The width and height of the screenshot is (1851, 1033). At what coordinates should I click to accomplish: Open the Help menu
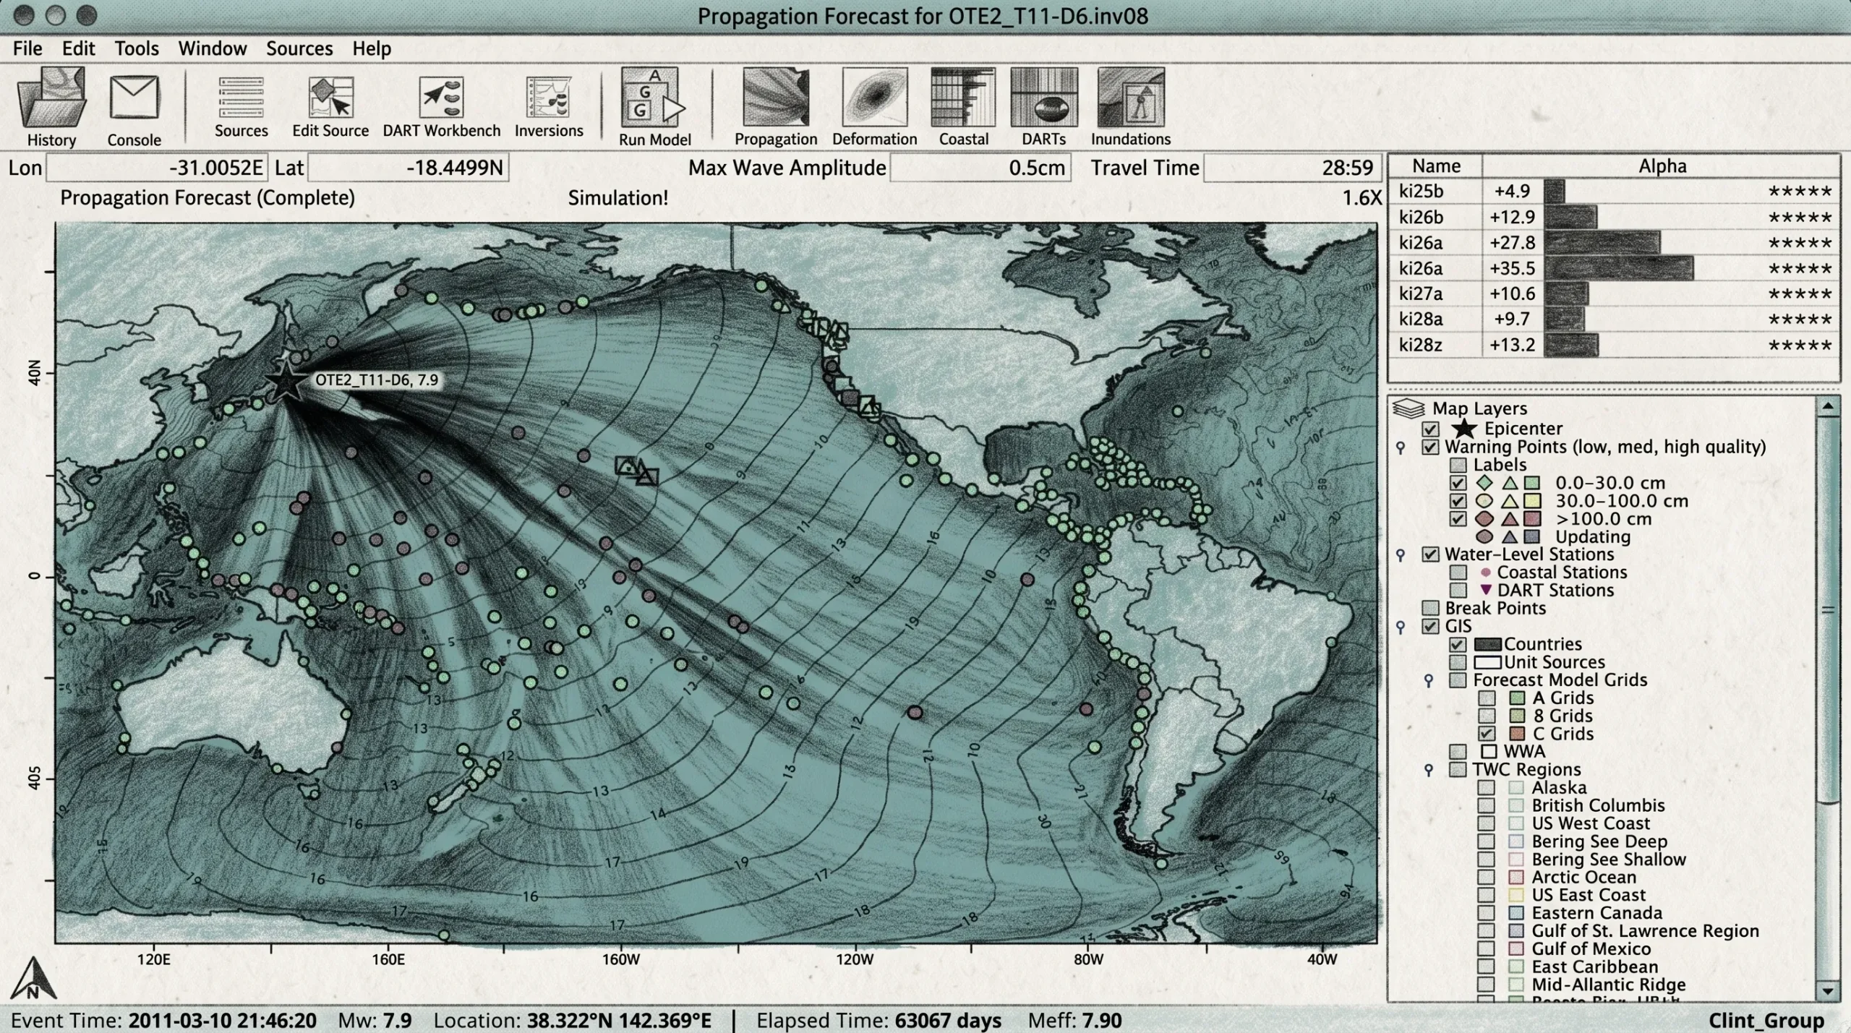(372, 48)
